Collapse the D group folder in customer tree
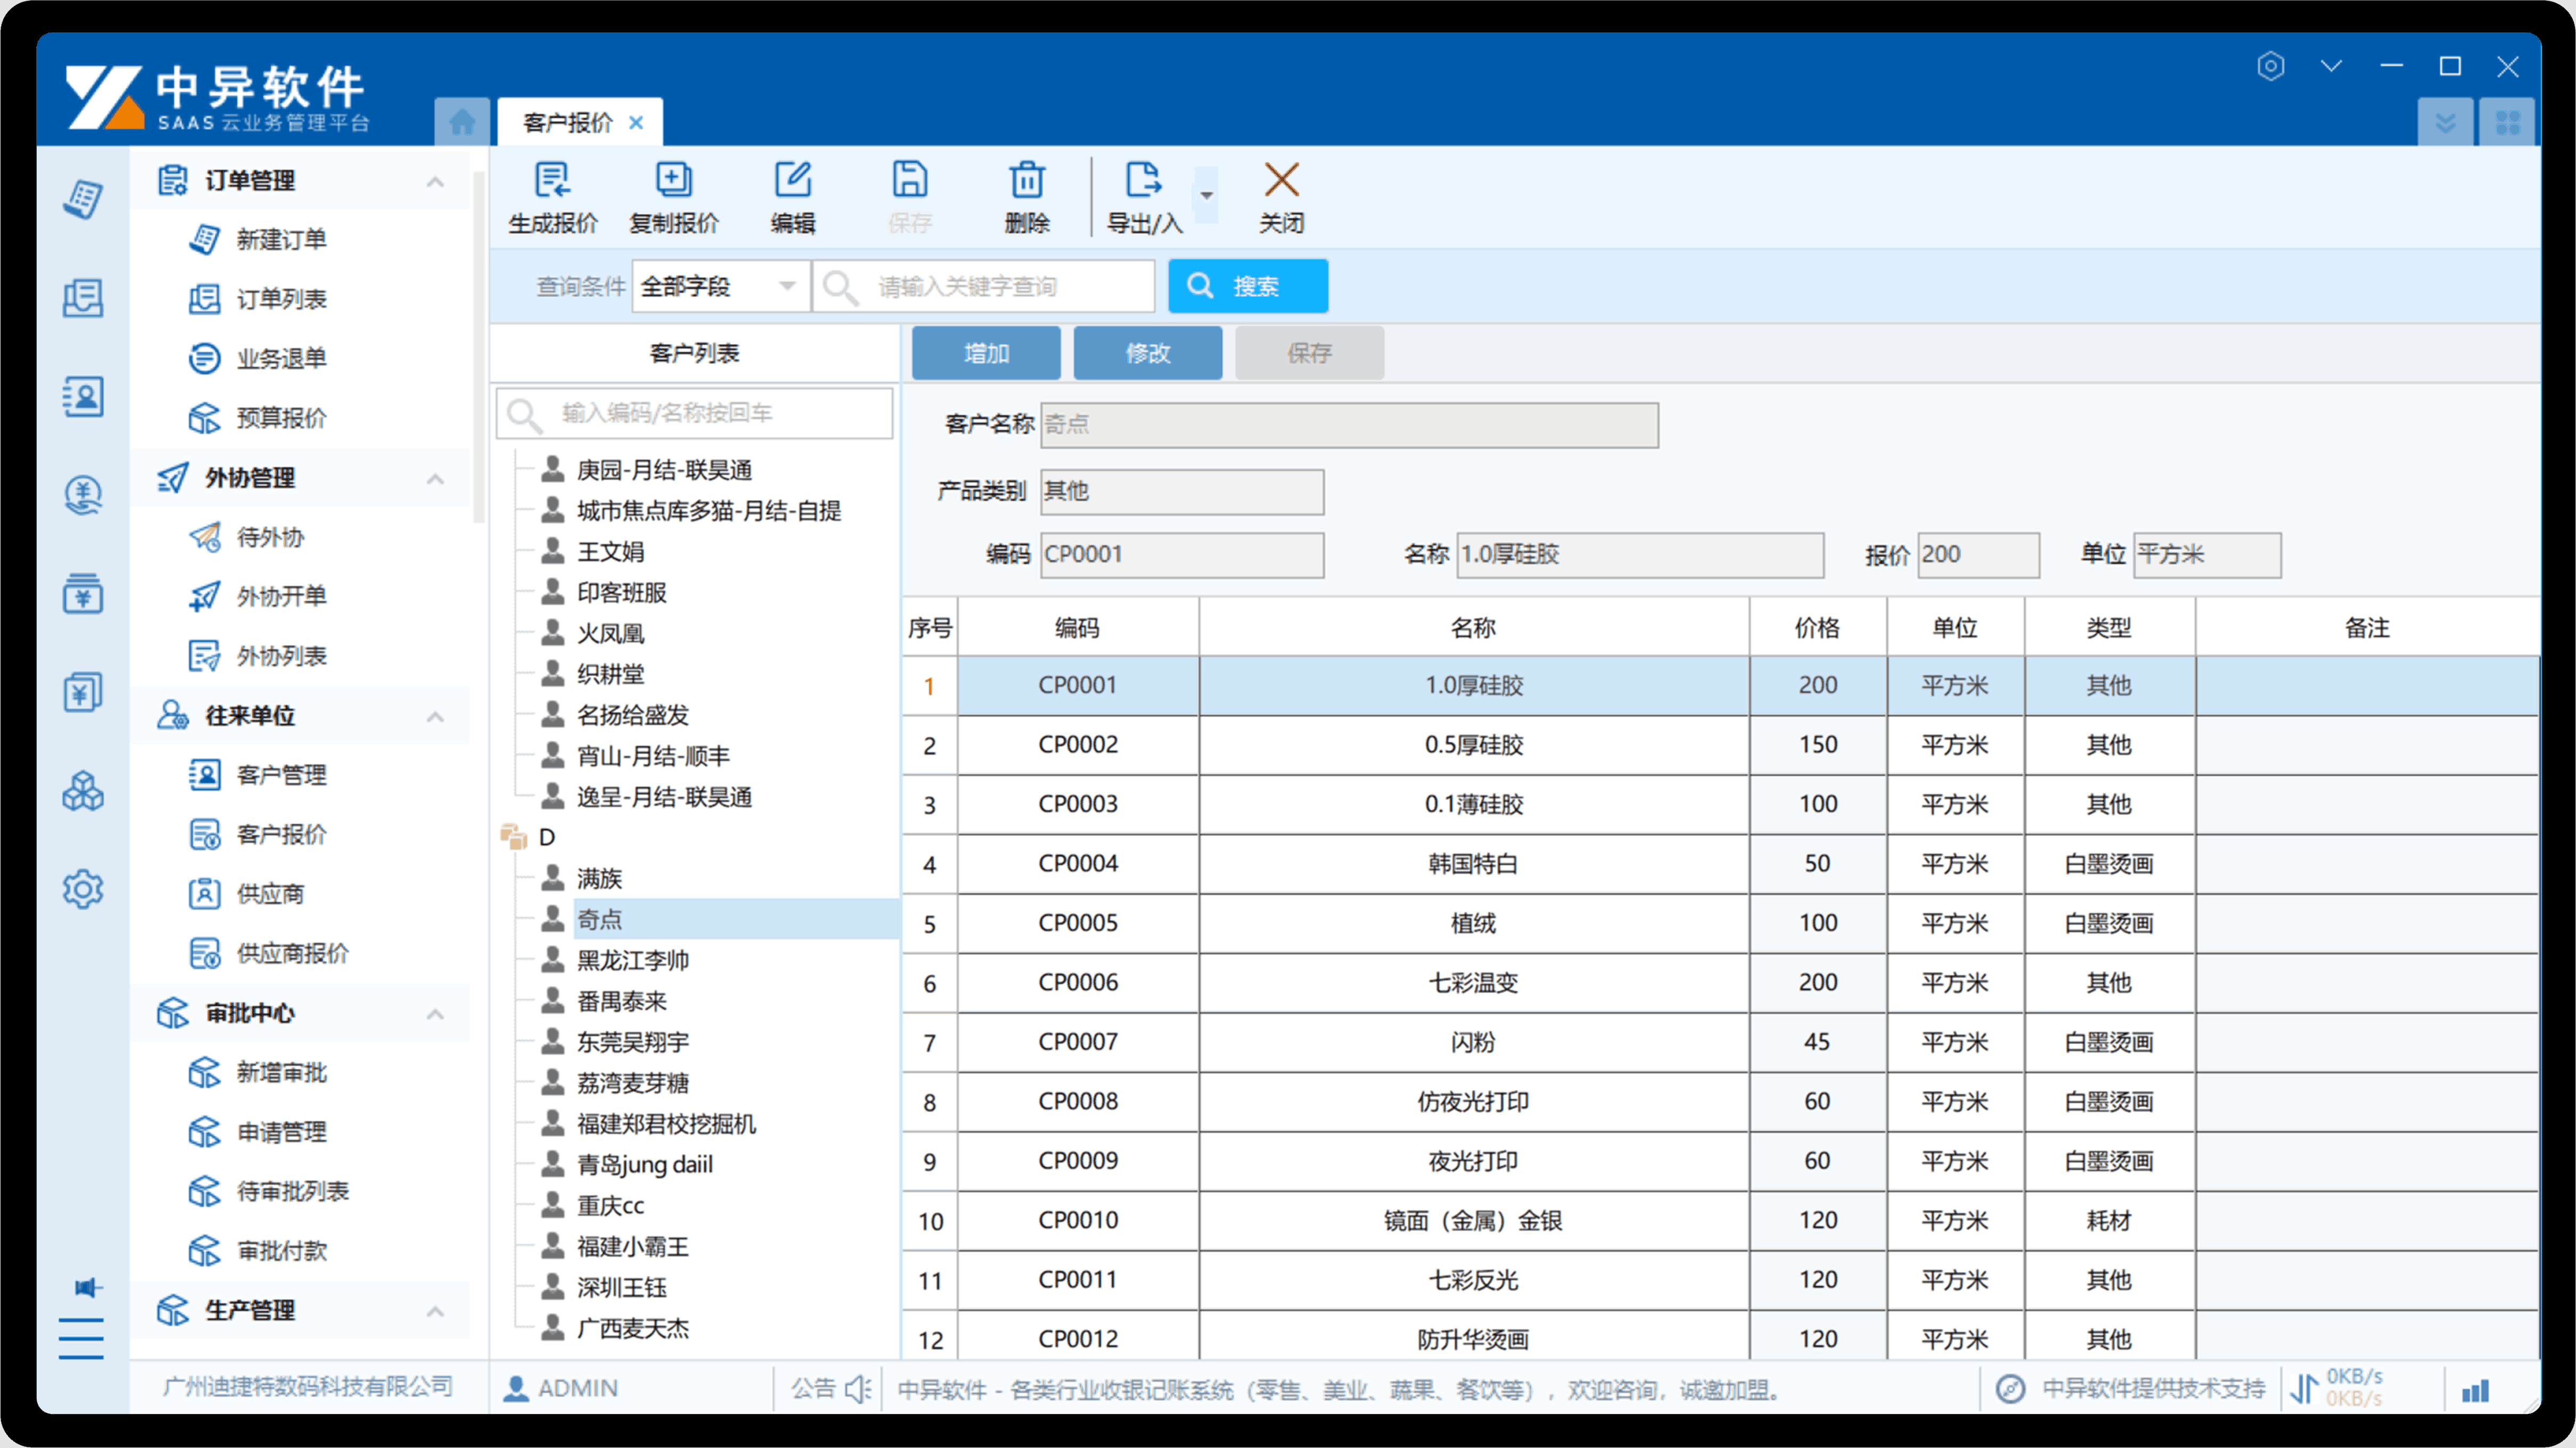 pos(514,837)
